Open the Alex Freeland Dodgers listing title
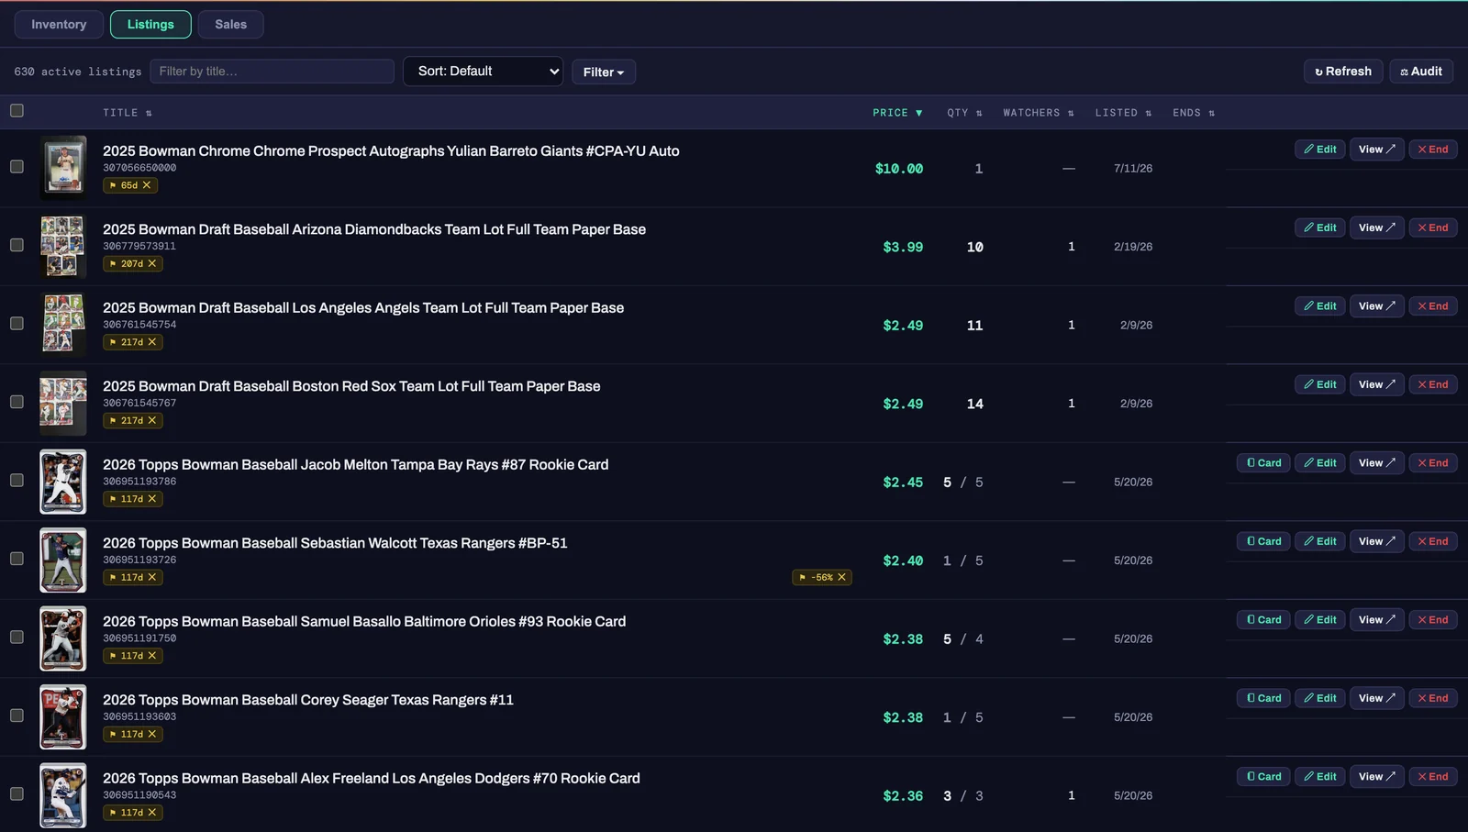The image size is (1468, 832). 372,778
